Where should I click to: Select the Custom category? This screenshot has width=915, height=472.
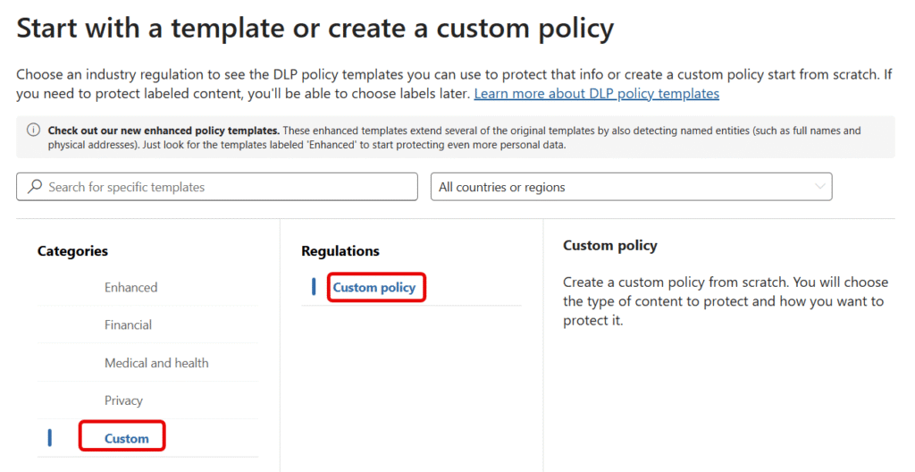tap(127, 438)
